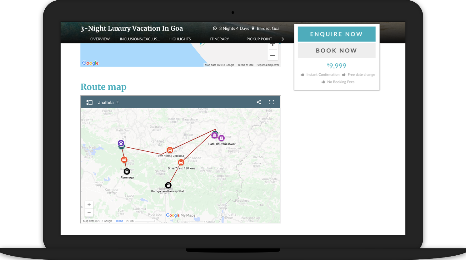Zoom out on the route map
Screen dimensions: 466x260
pos(89,213)
